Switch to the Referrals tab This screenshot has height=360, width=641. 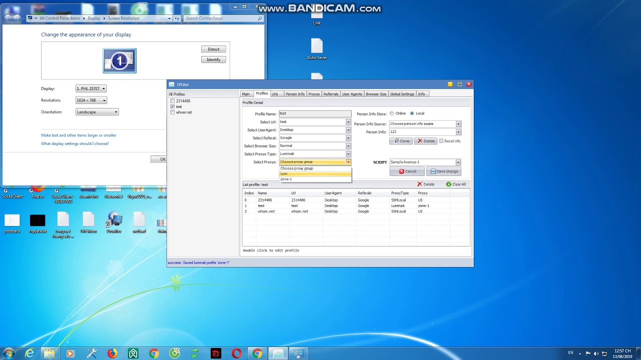click(x=331, y=94)
